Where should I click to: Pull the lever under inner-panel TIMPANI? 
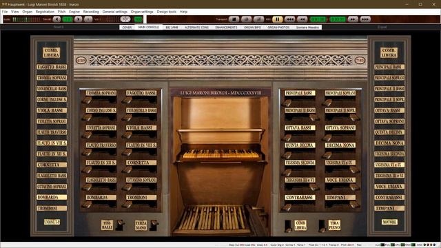(x=355, y=205)
